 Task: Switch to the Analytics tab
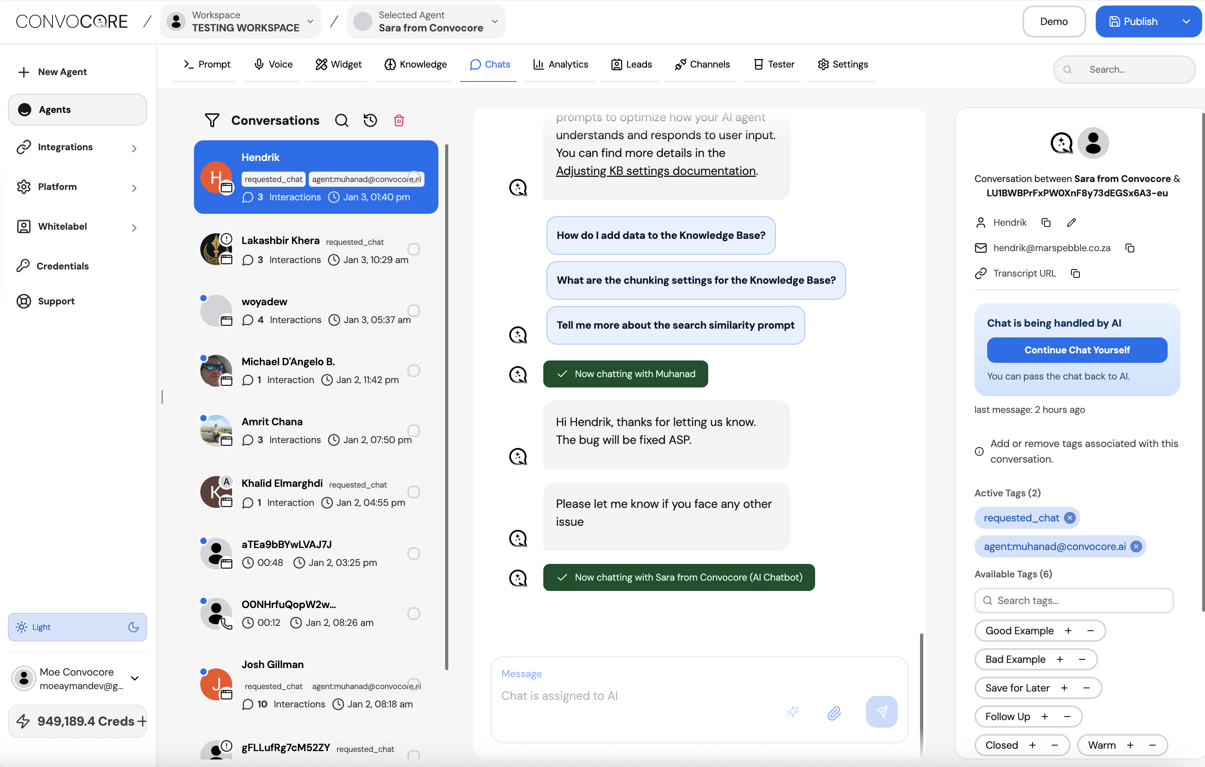(x=560, y=64)
